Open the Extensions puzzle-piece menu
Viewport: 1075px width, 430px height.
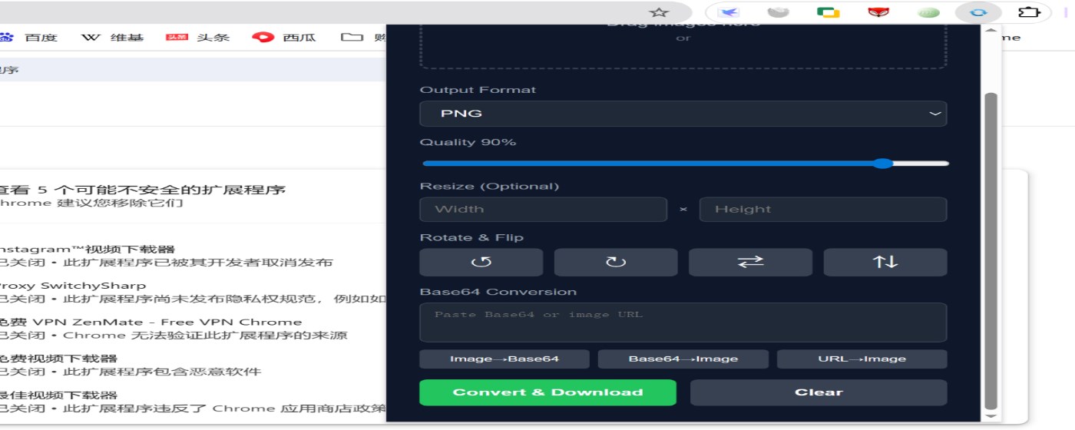click(x=1028, y=12)
